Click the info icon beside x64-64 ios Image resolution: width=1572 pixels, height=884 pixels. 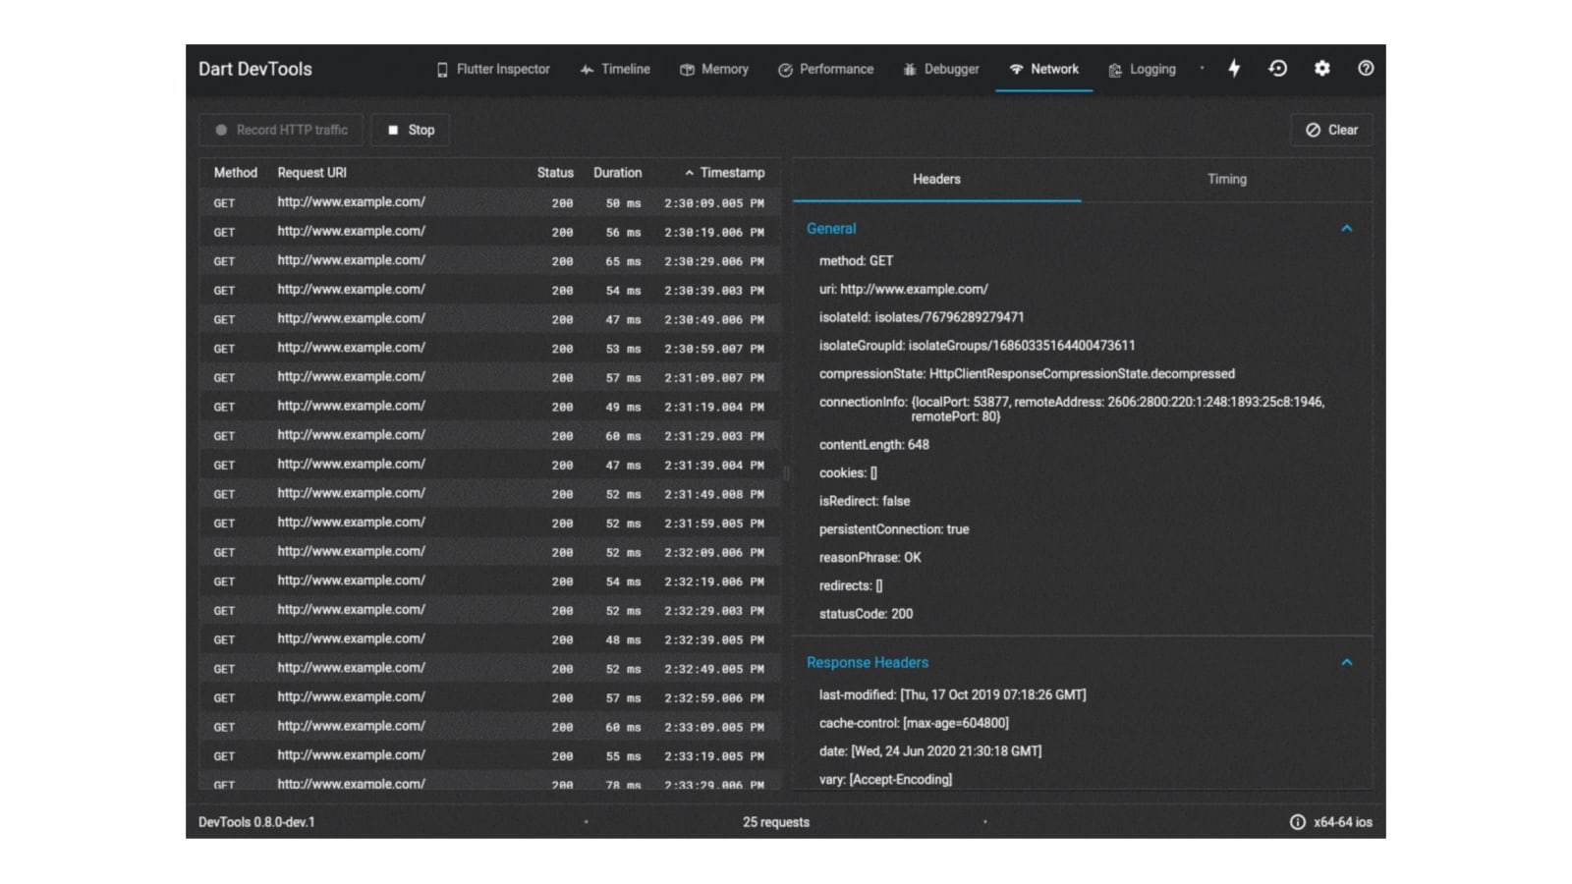(x=1297, y=822)
